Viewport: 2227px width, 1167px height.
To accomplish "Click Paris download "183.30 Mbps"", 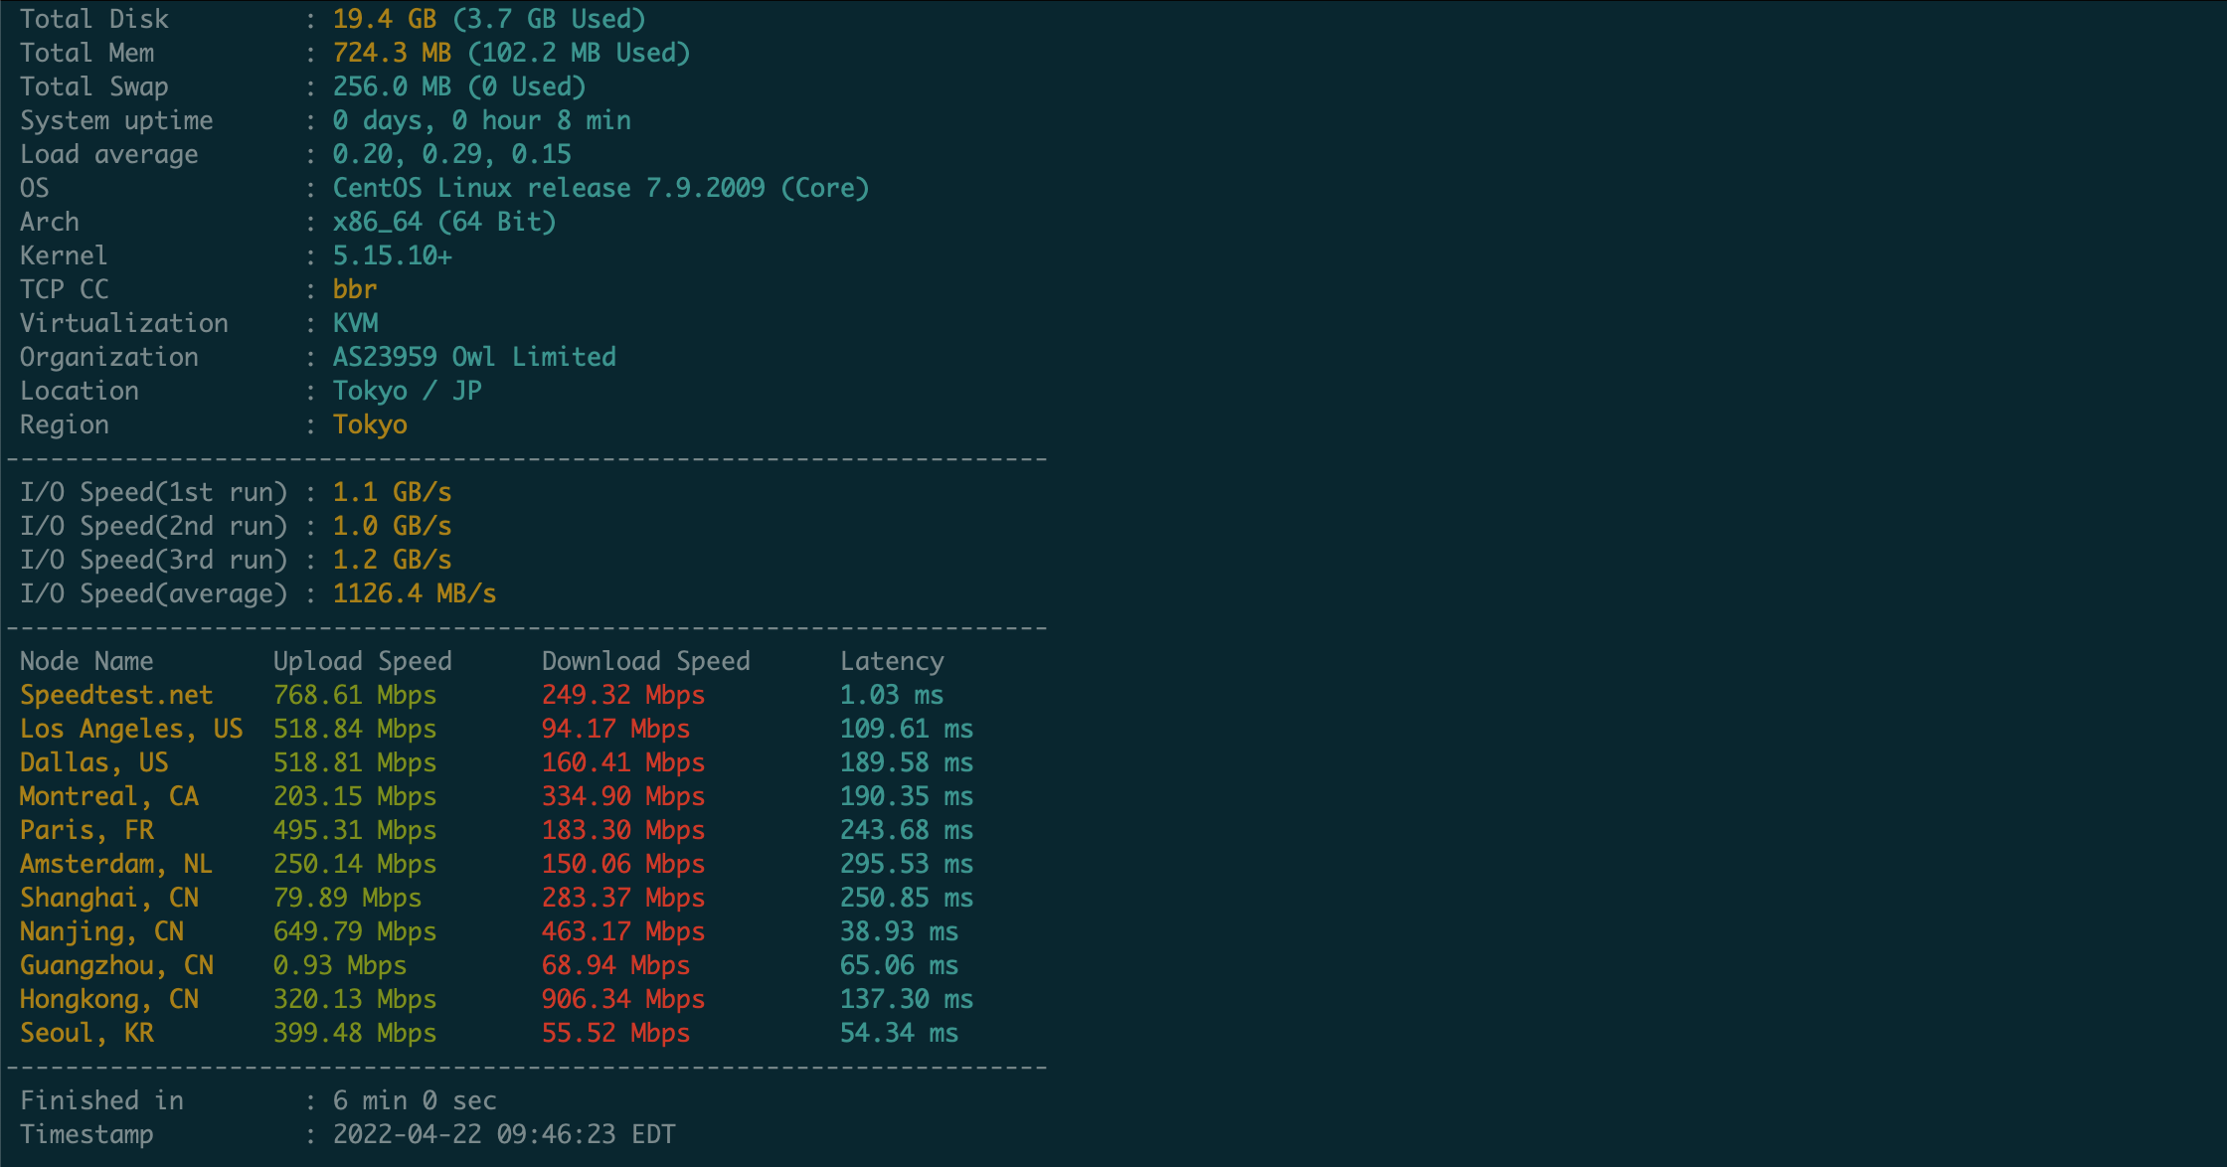I will pyautogui.click(x=623, y=830).
